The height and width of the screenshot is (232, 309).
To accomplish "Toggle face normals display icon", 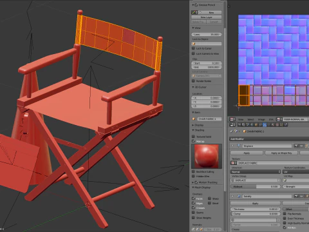I will click(x=201, y=229).
